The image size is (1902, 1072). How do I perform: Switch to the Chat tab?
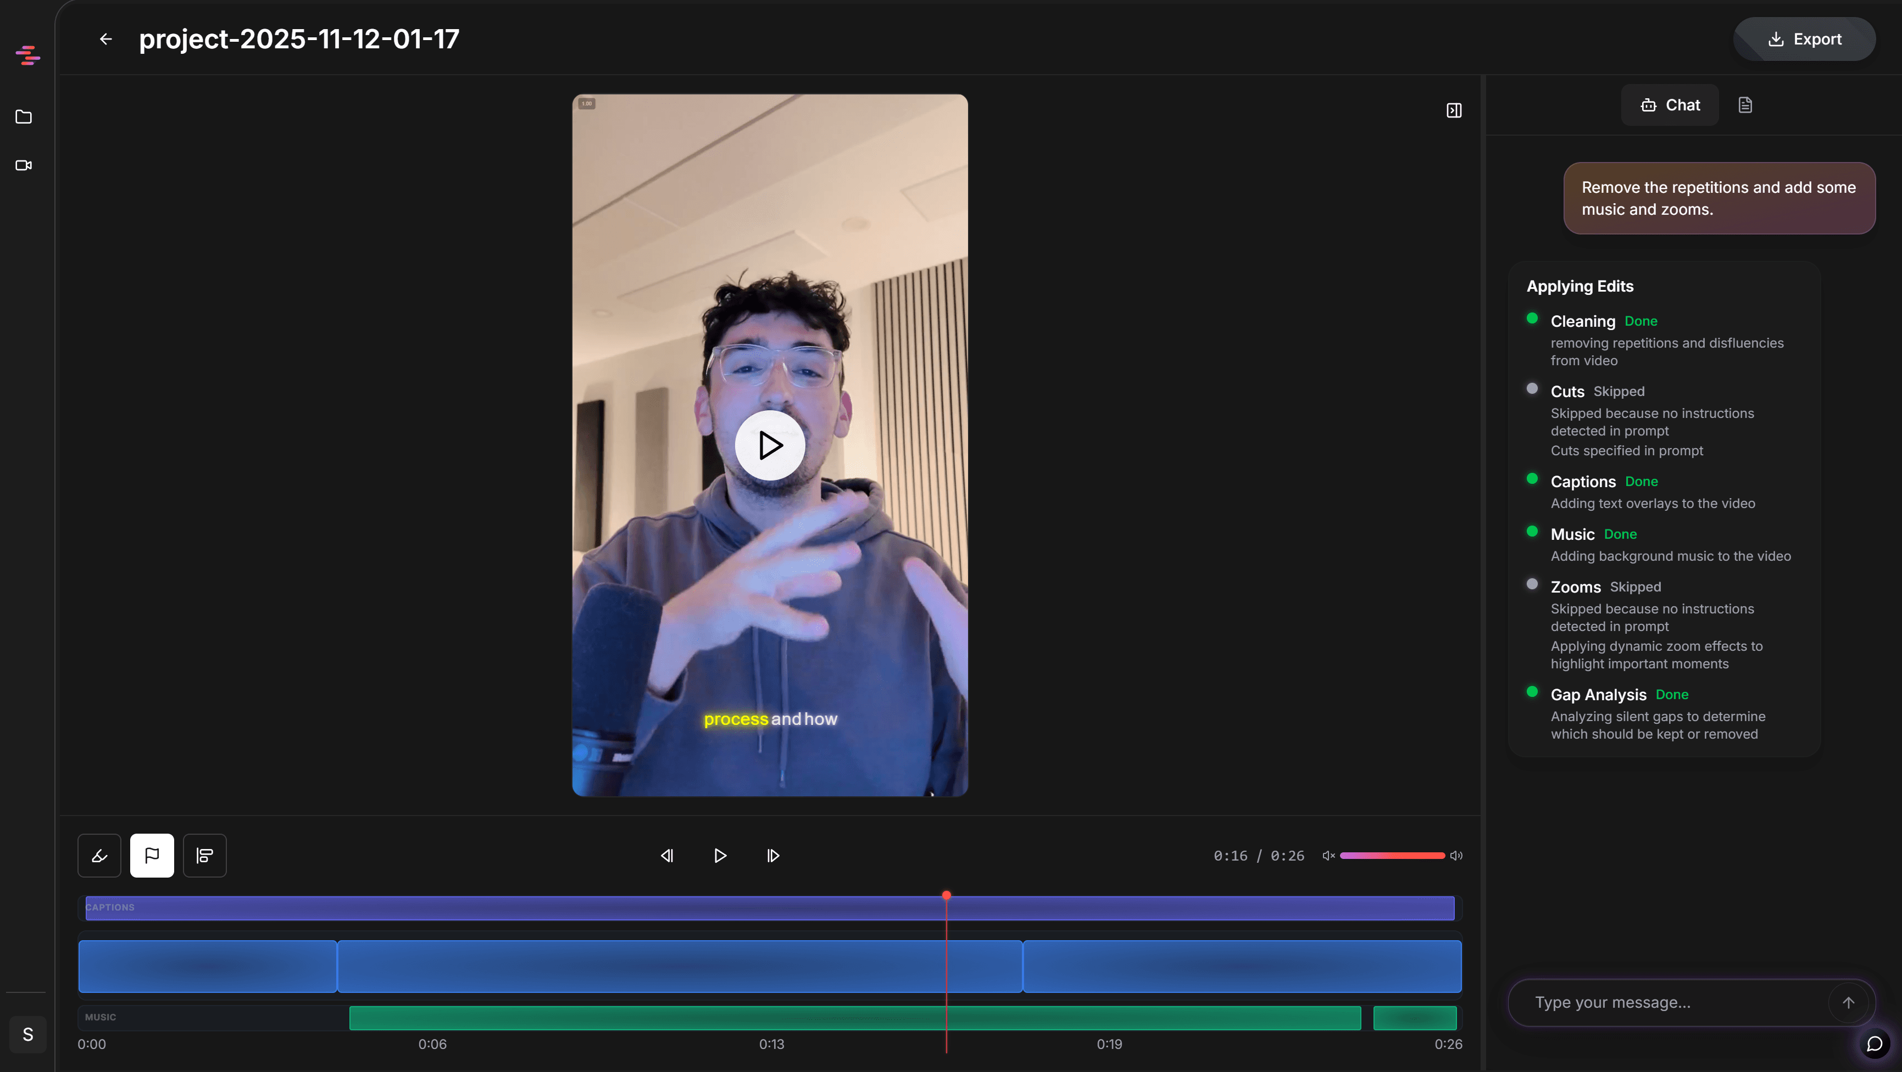pos(1670,104)
